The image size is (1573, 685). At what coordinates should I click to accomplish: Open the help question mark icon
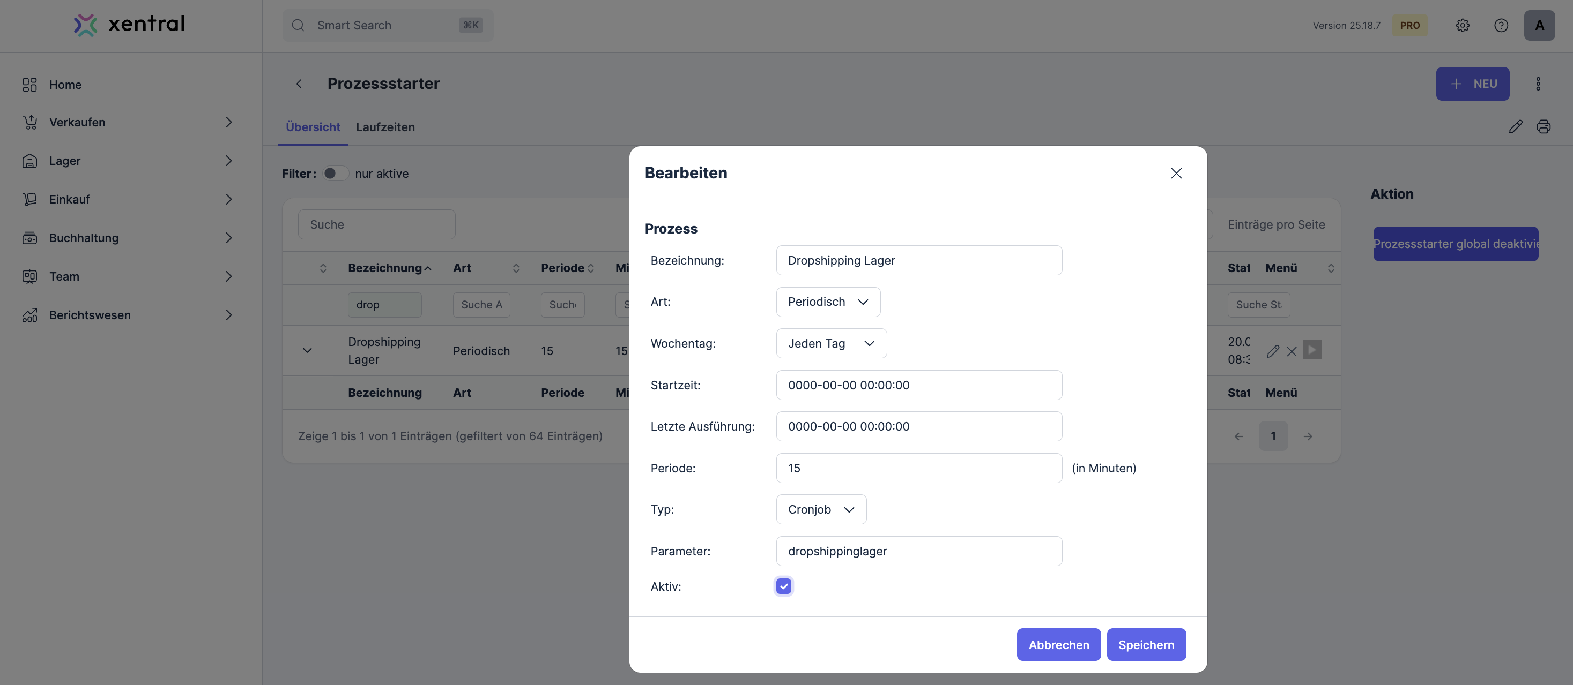(x=1500, y=25)
